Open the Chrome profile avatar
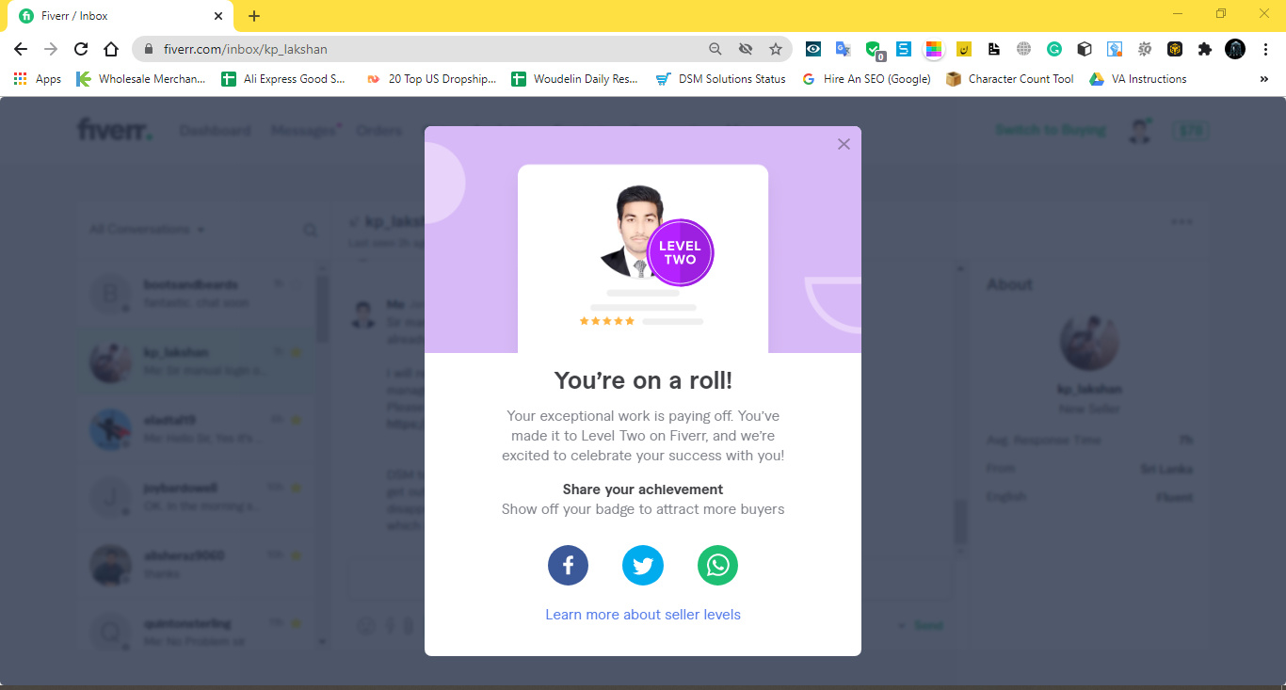 click(x=1235, y=49)
